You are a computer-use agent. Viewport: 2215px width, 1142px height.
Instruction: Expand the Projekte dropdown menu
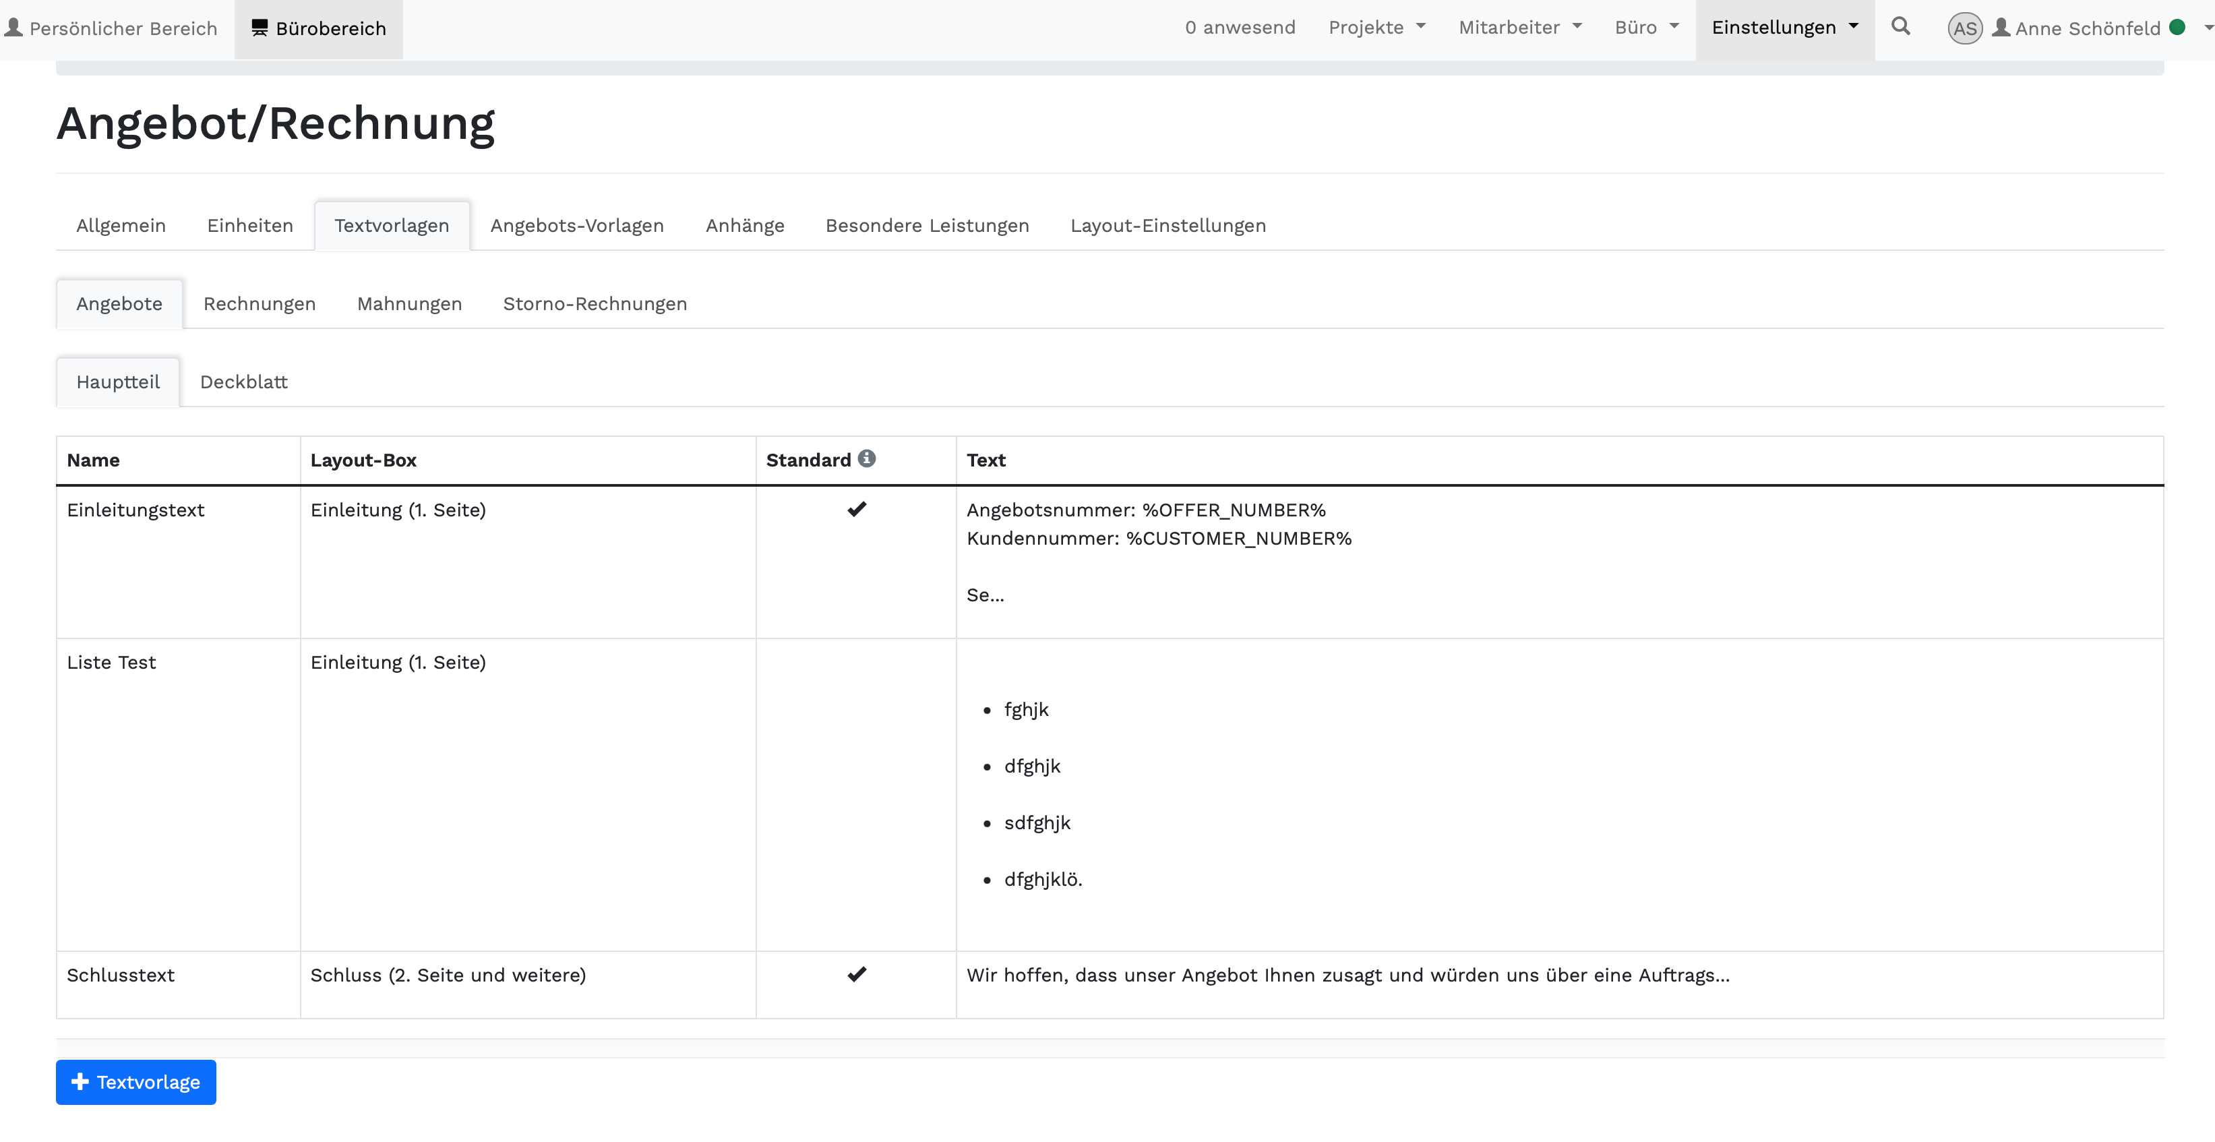(x=1376, y=28)
